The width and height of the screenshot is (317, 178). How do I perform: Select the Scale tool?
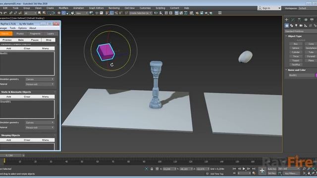click(x=68, y=13)
